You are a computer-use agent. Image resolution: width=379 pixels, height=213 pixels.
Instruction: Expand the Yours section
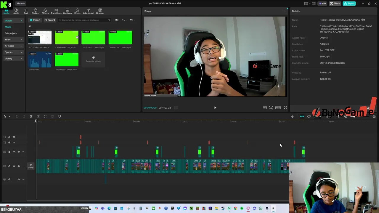pos(13,40)
